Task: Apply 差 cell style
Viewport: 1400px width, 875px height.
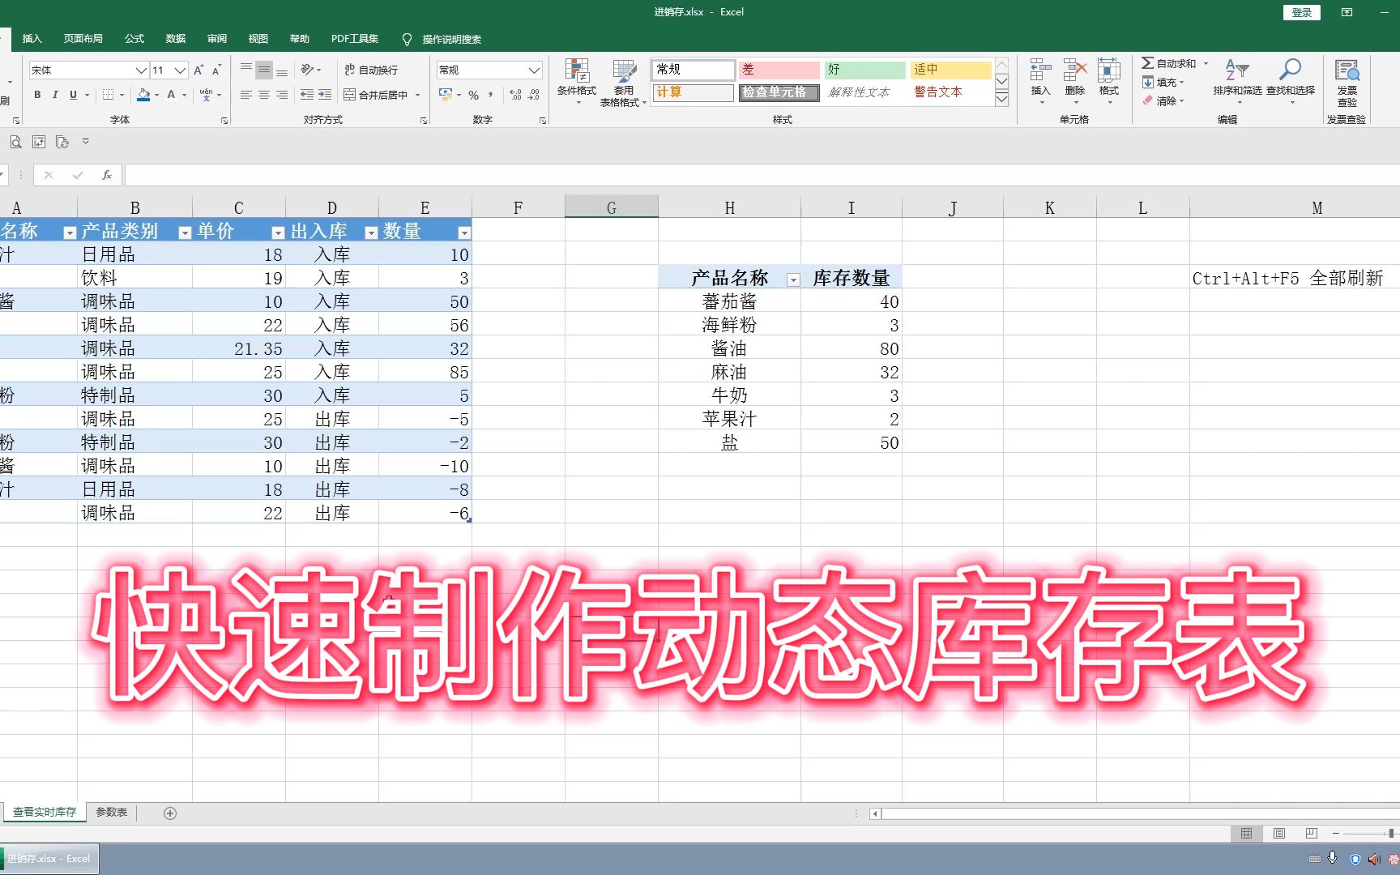Action: pos(779,70)
